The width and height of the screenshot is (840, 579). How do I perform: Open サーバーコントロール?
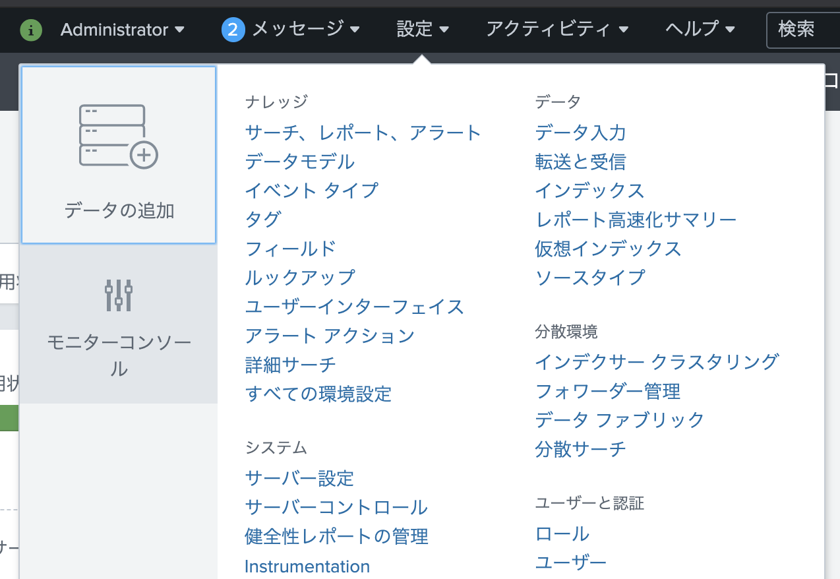(336, 507)
